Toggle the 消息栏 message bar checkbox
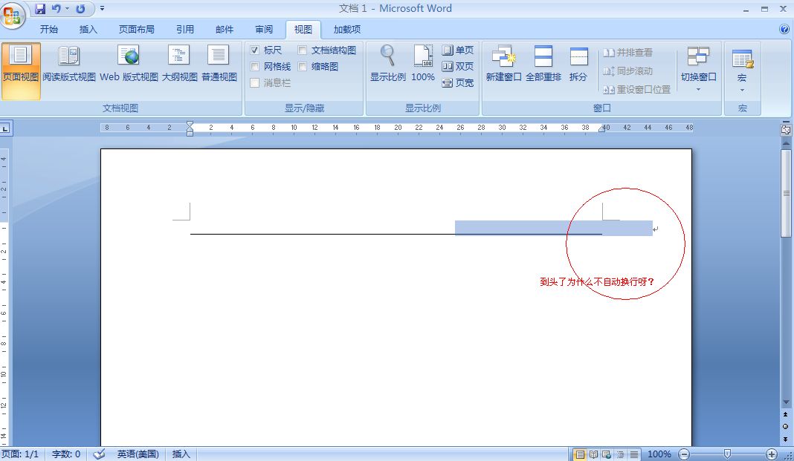Viewport: 794px width, 461px height. (255, 82)
